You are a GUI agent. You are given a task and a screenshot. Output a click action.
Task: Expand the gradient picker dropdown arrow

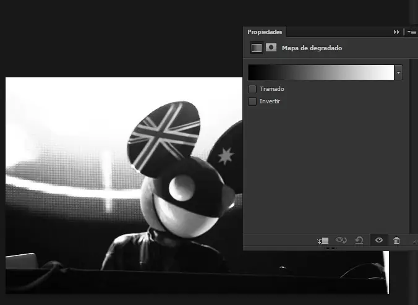399,72
